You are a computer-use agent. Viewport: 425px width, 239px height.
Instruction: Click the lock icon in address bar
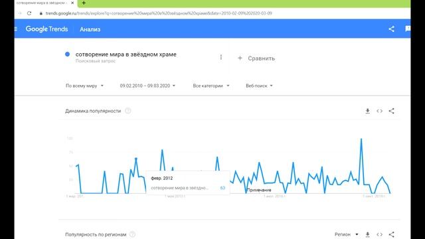(41, 13)
